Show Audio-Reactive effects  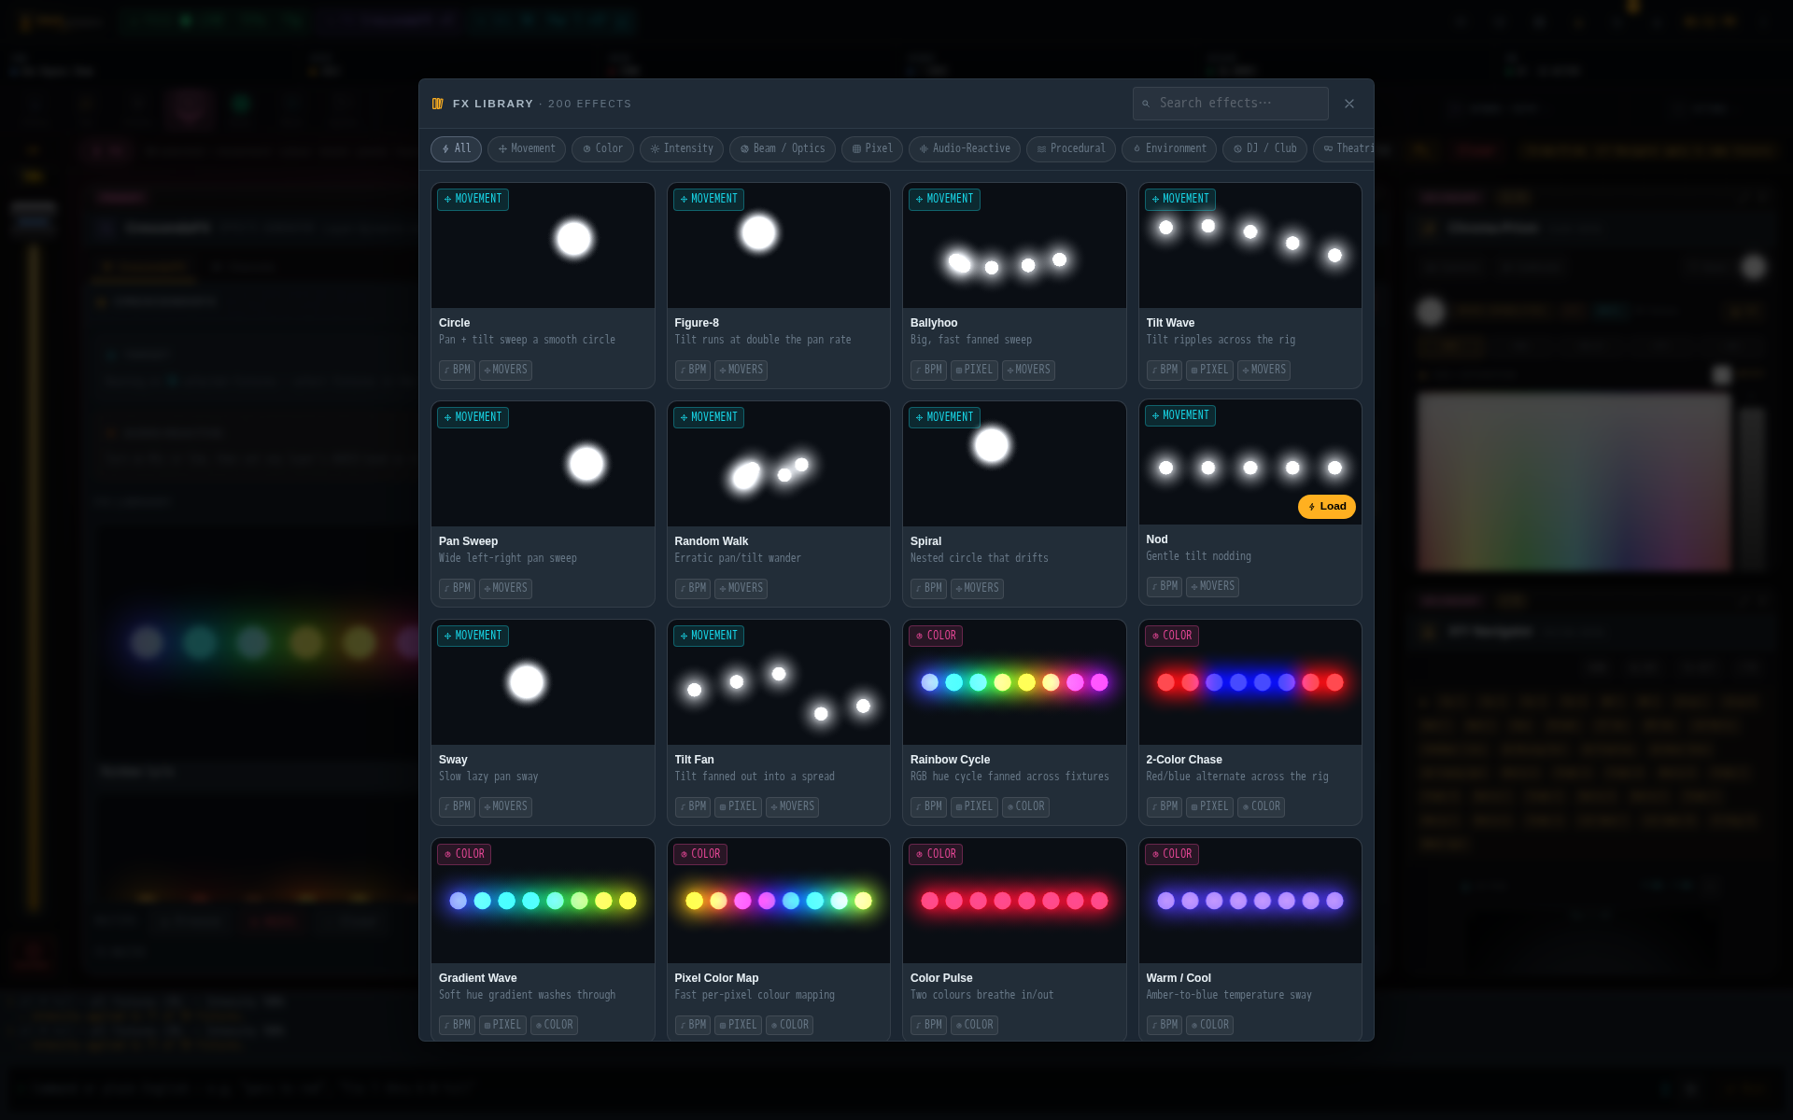965,149
